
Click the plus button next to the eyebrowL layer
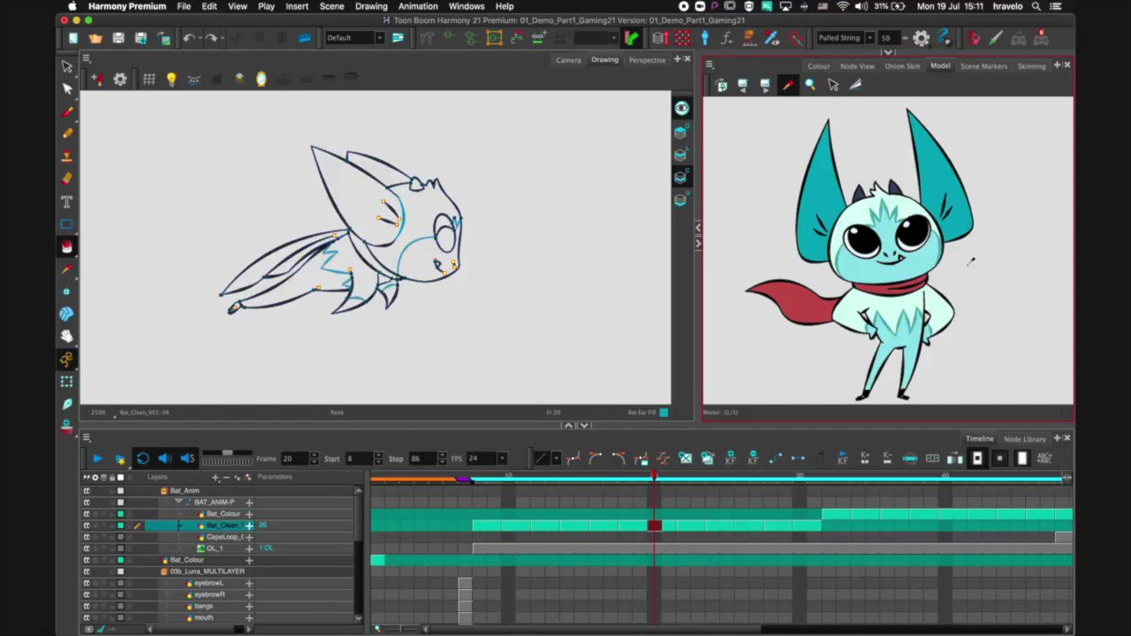(249, 583)
